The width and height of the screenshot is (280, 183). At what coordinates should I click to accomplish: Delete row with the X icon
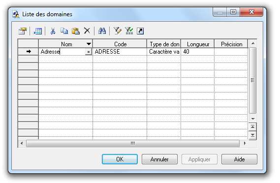87,30
